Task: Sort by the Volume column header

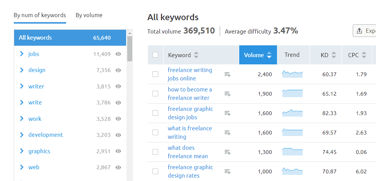Action: pyautogui.click(x=258, y=55)
